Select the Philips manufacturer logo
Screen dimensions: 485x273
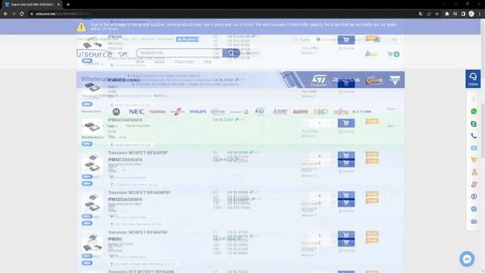(198, 111)
